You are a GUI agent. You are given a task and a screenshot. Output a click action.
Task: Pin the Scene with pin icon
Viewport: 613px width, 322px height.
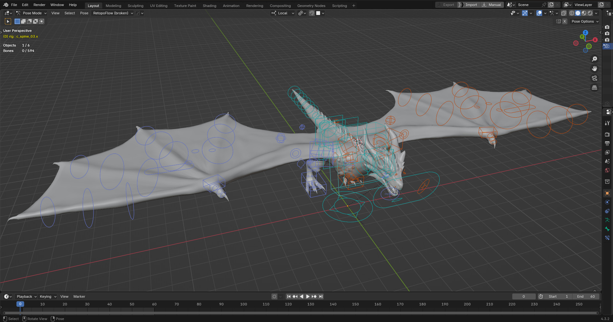pos(544,5)
